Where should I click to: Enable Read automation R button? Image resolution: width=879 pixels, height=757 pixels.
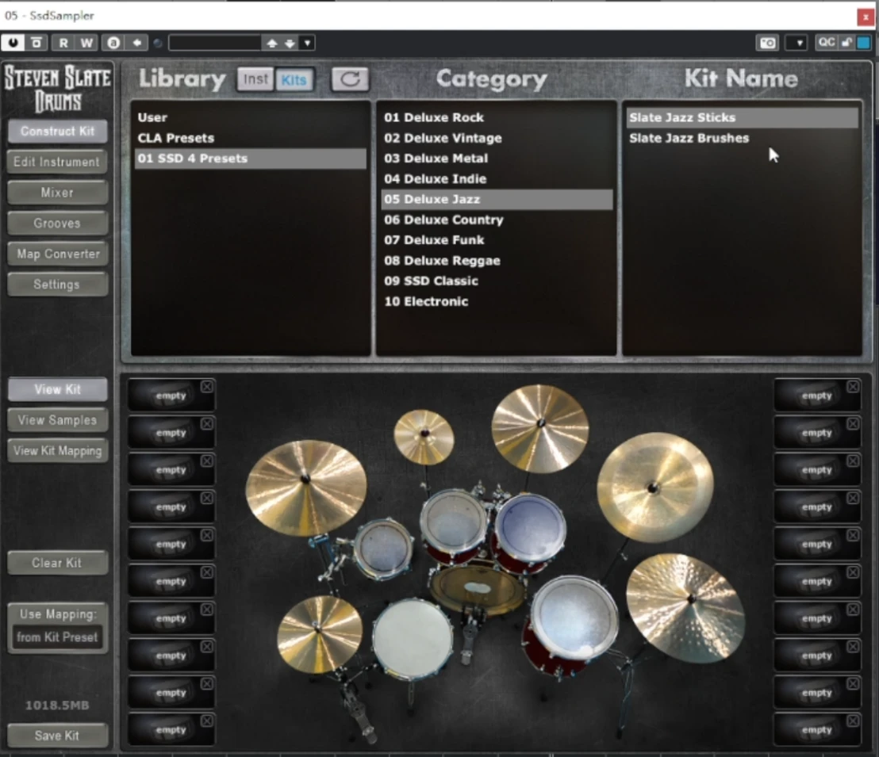pyautogui.click(x=63, y=43)
